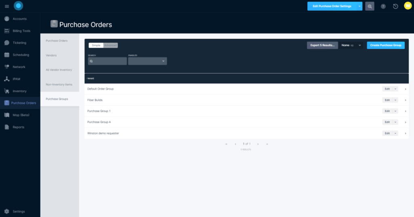
Task: Open Fiber Builds row chevron
Action: (x=406, y=100)
